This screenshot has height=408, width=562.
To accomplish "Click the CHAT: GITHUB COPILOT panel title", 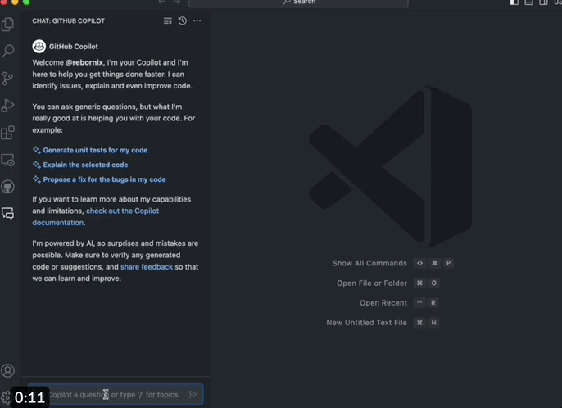I will (69, 20).
